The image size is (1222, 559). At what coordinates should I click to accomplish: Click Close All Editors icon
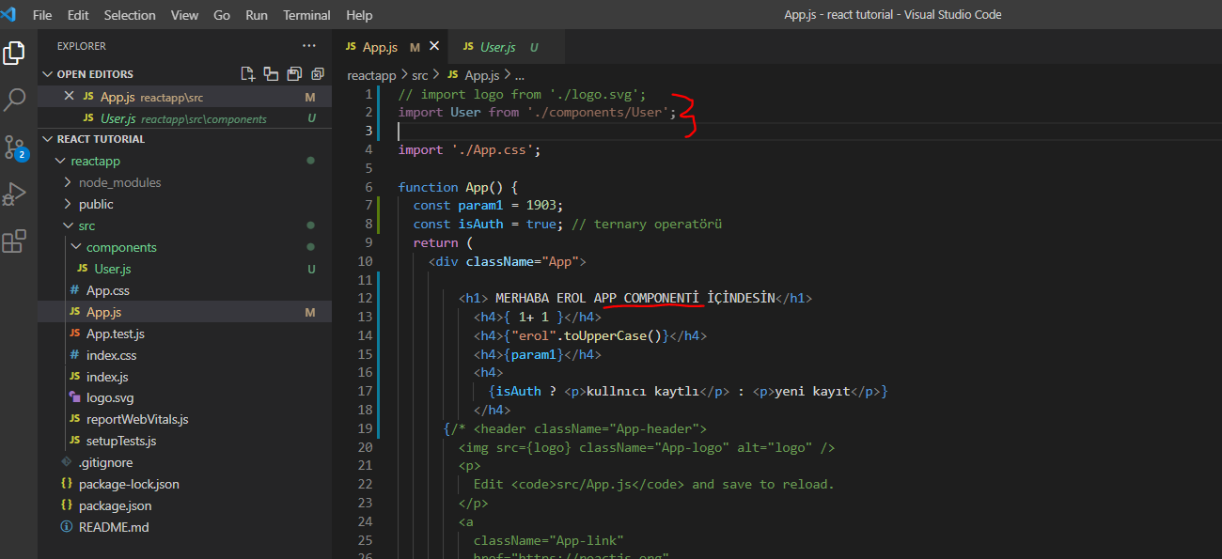click(318, 74)
